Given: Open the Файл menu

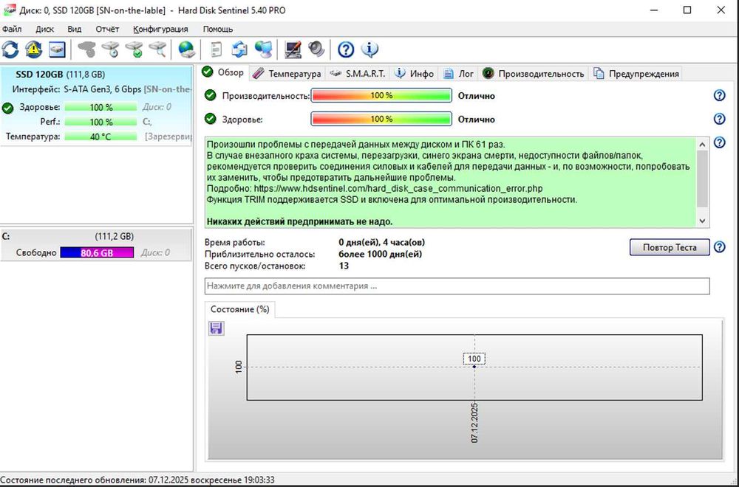Looking at the screenshot, I should tap(12, 30).
